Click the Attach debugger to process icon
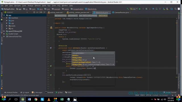Image resolution: width=182 pixels, height=102 pixels. tap(157, 9)
